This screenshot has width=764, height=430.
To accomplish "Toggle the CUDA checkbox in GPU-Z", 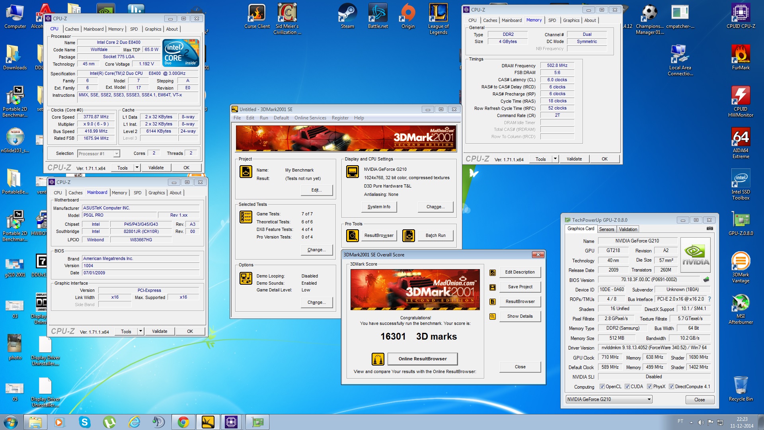I will point(627,387).
